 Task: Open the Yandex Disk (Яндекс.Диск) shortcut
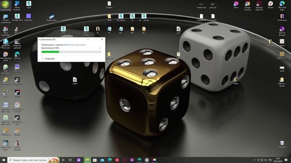click(x=52, y=18)
